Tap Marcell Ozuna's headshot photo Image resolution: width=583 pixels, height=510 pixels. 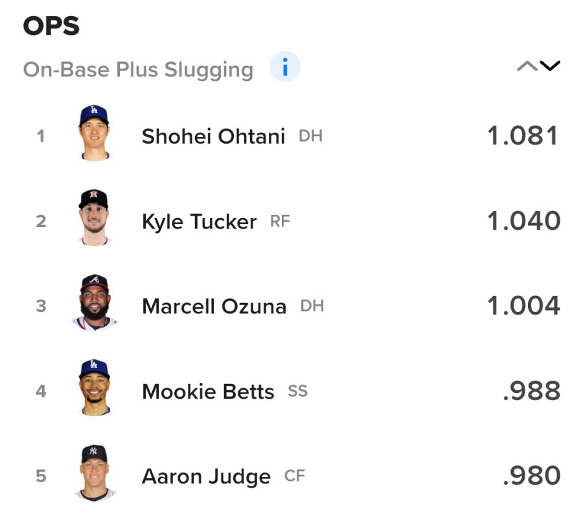(x=94, y=302)
